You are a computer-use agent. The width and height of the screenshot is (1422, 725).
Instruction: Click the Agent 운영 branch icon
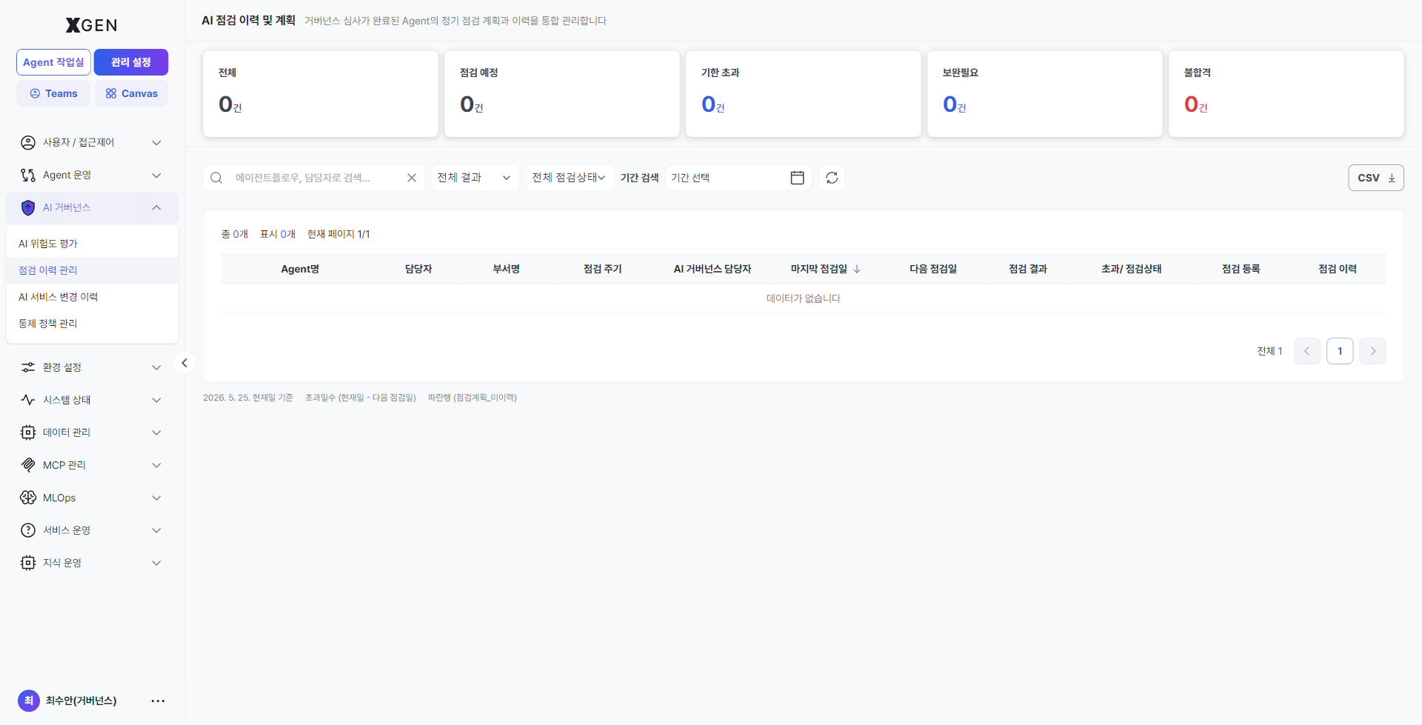[28, 175]
